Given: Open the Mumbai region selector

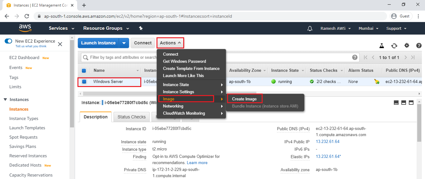Looking at the screenshot, I should (x=369, y=28).
